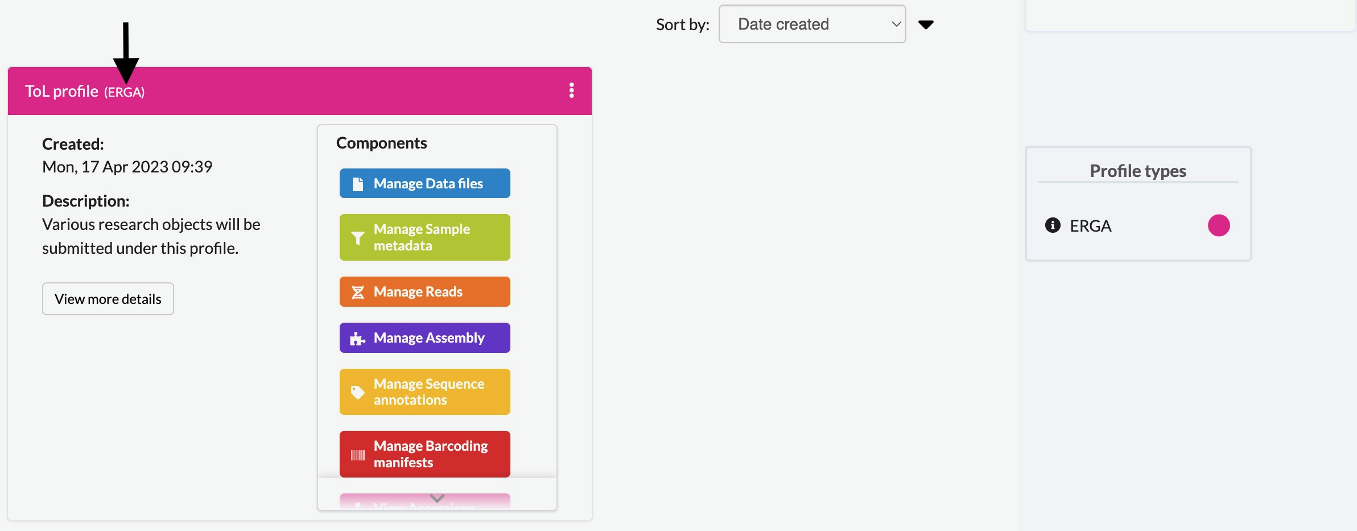
Task: Click the file icon on Manage Data files
Action: pyautogui.click(x=358, y=184)
